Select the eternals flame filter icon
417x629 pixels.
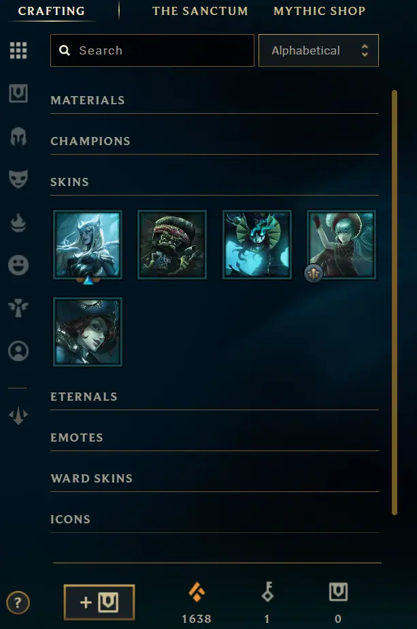click(x=18, y=223)
